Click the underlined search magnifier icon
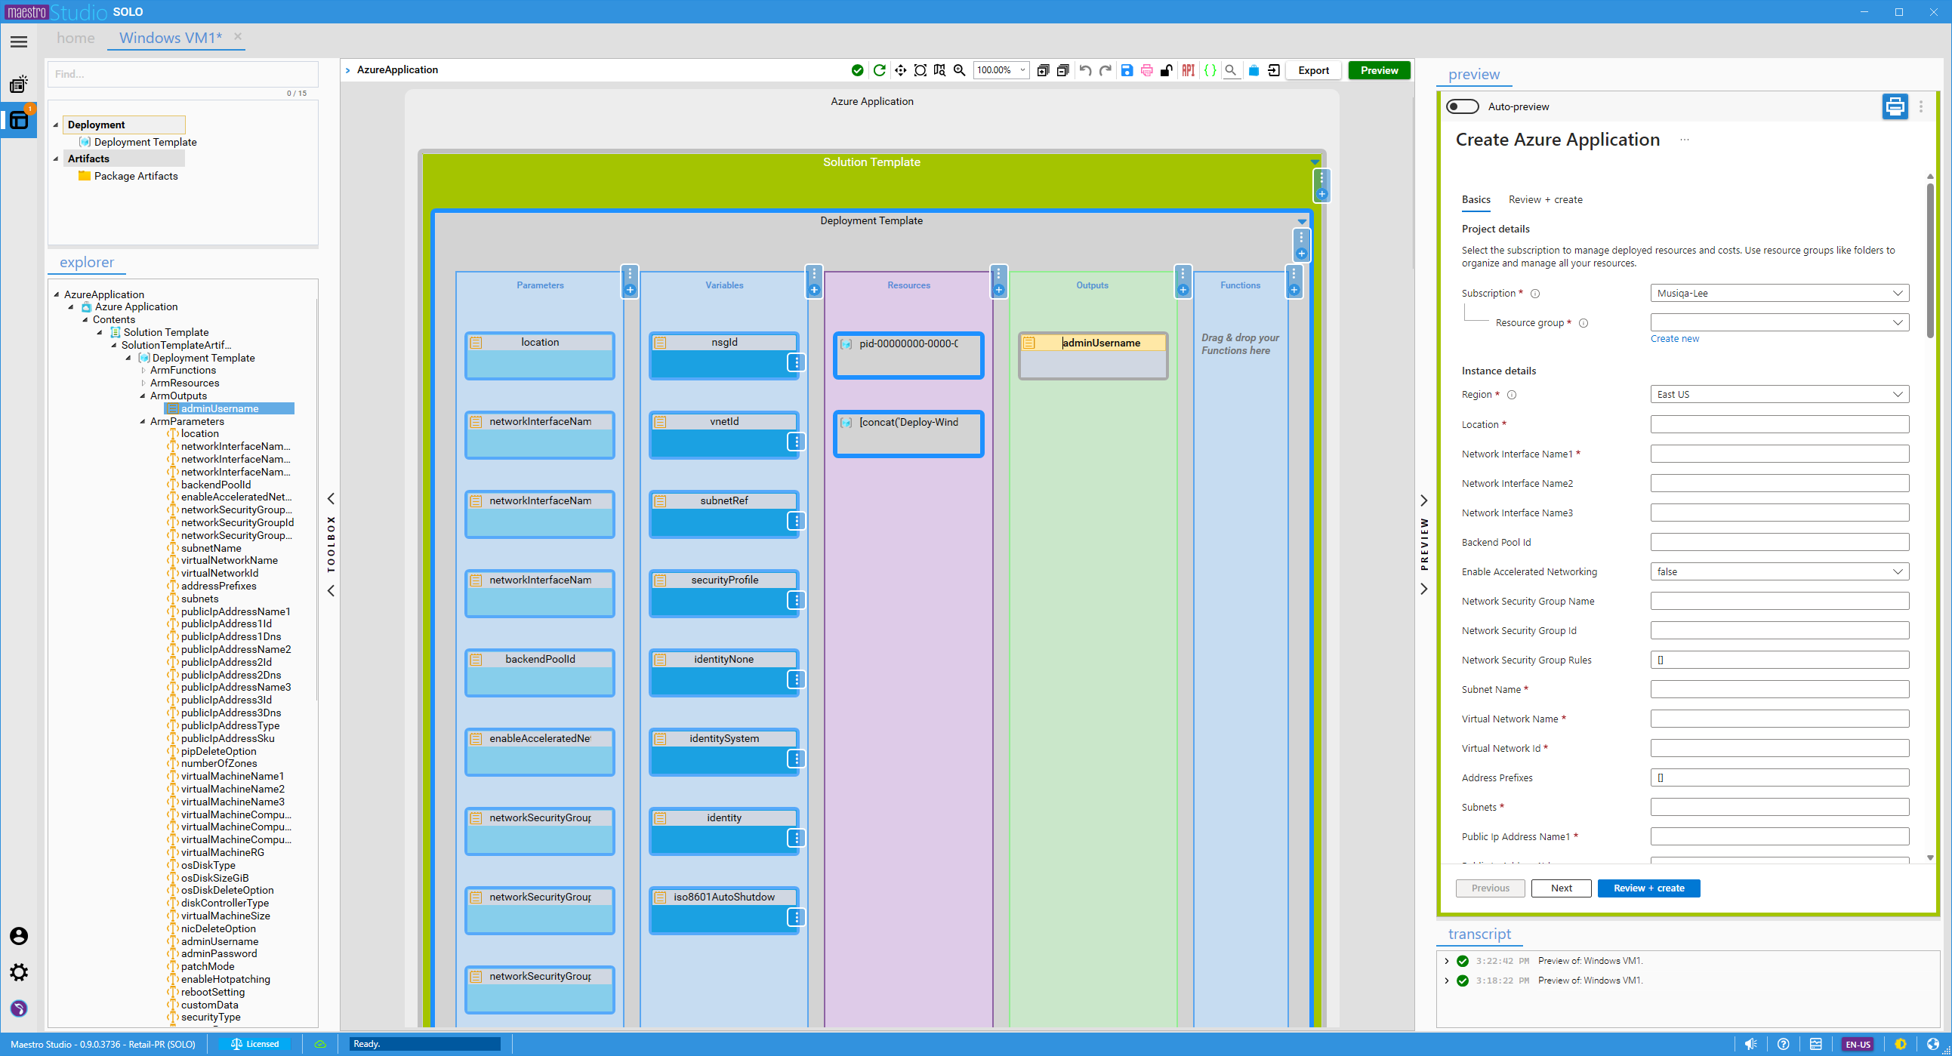 tap(1232, 70)
